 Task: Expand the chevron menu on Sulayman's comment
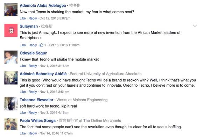(x=195, y=26)
